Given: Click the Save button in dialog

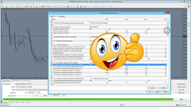Looking at the screenshot, I should pyautogui.click(x=163, y=88).
